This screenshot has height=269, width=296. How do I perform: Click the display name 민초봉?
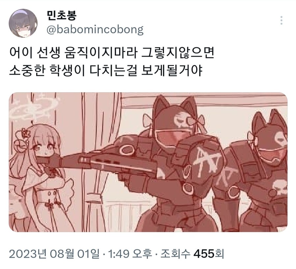tap(62, 15)
